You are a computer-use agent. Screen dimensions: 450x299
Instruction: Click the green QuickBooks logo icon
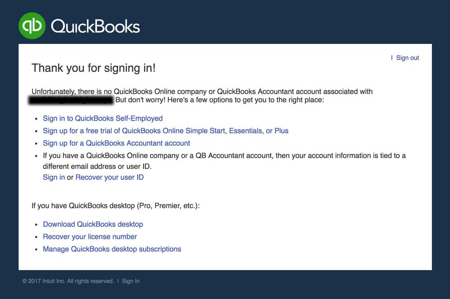pos(32,26)
